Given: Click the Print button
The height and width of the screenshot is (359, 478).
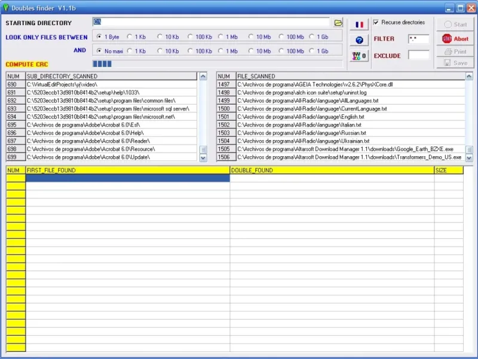Looking at the screenshot, I should (455, 51).
